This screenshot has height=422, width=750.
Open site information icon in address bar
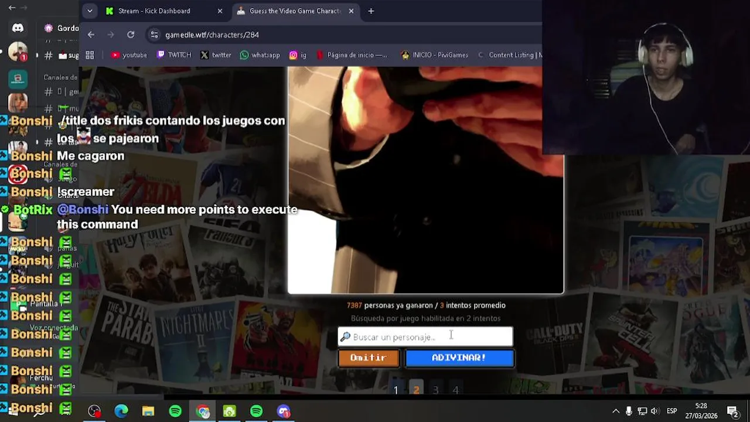coord(154,35)
